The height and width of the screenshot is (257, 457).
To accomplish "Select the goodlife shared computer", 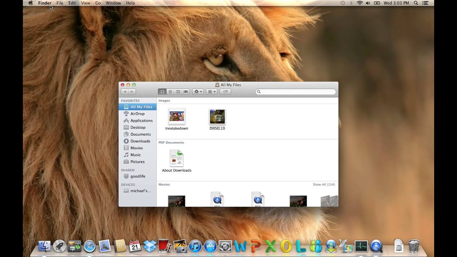I will pos(137,176).
